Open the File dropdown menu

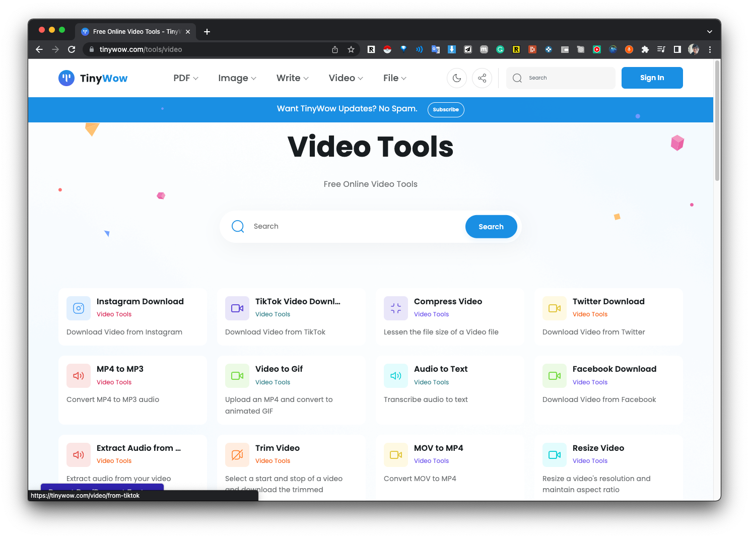(394, 78)
